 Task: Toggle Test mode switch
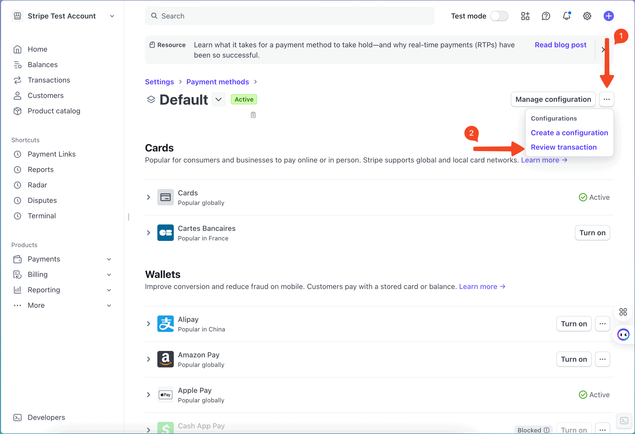coord(499,16)
